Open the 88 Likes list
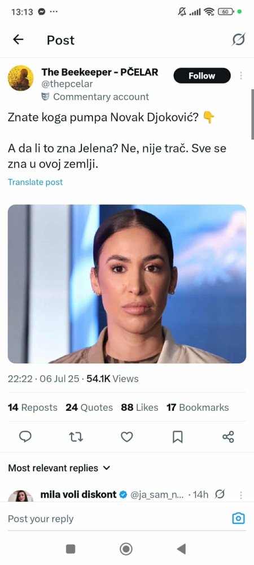Image resolution: width=254 pixels, height=565 pixels. [x=139, y=407]
